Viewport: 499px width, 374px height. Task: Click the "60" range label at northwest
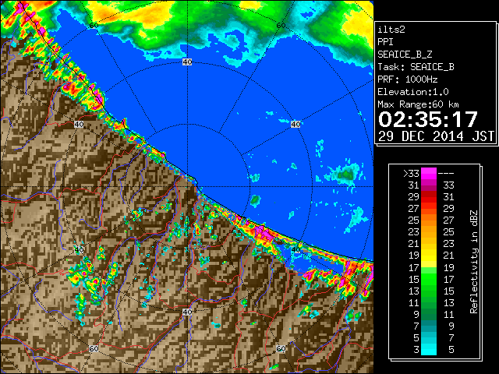tap(94, 26)
